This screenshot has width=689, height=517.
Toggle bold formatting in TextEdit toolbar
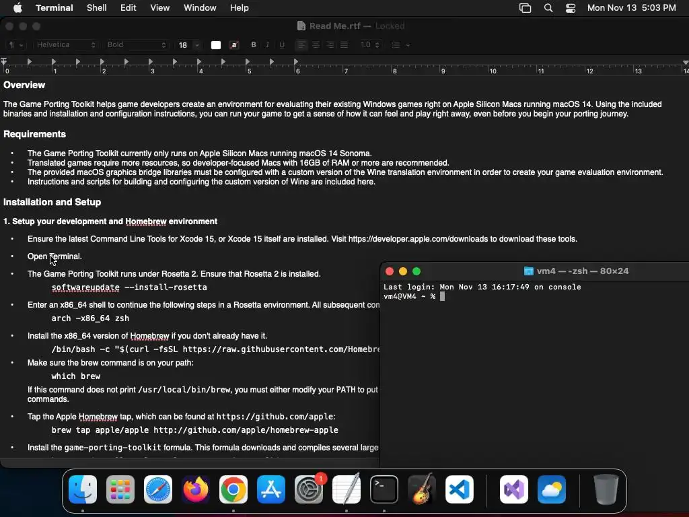click(254, 45)
